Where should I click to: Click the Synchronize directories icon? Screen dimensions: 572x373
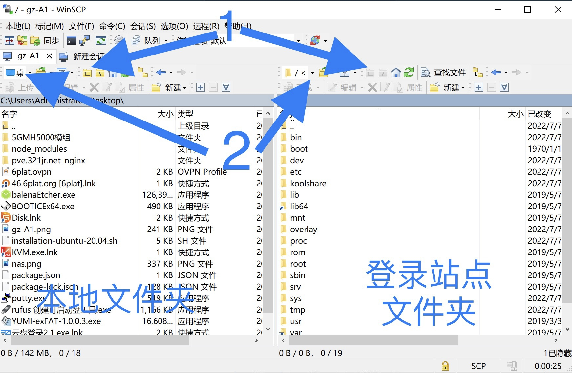22,41
